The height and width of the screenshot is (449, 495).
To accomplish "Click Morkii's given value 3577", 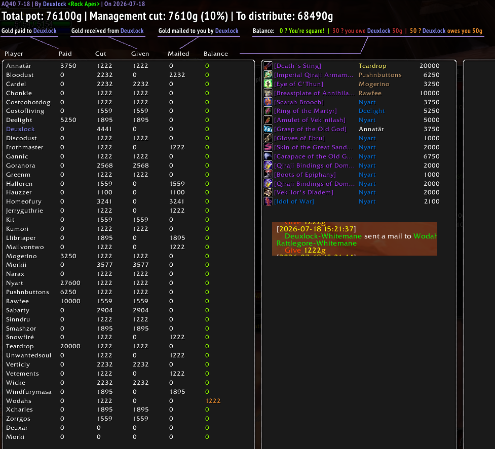I will (140, 265).
